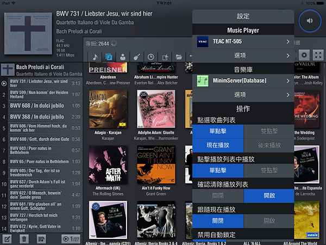This screenshot has width=326, height=245.
Task: Open settings gear icon
Action: [304, 55]
